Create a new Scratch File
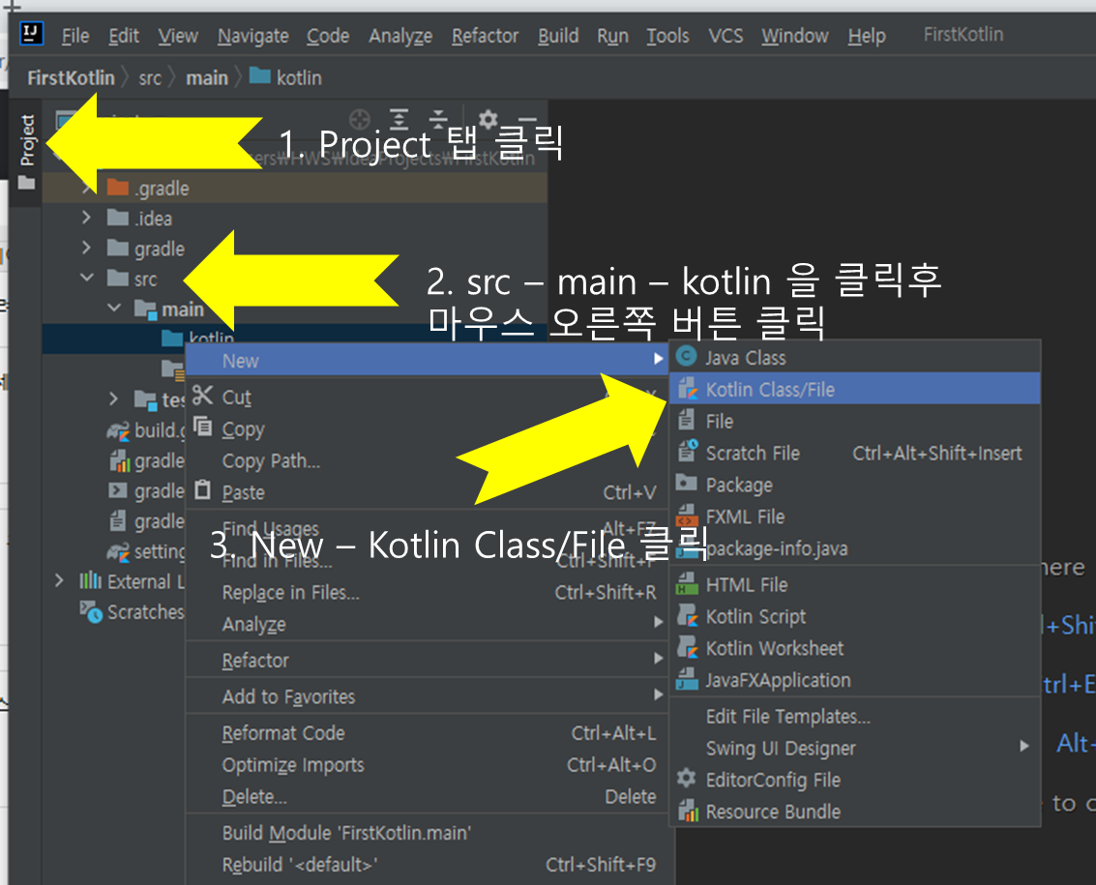Image resolution: width=1096 pixels, height=885 pixels. point(855,453)
